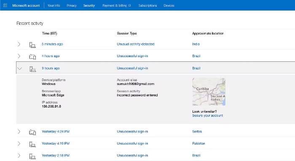Click the Curitiba map thumbnail
295x161 pixels.
[x=209, y=92]
